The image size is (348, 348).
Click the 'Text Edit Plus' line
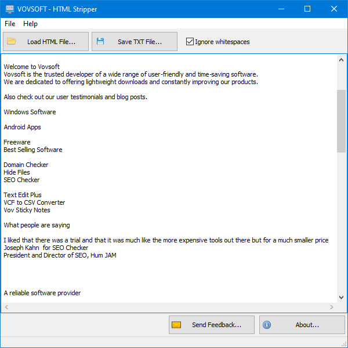click(23, 195)
